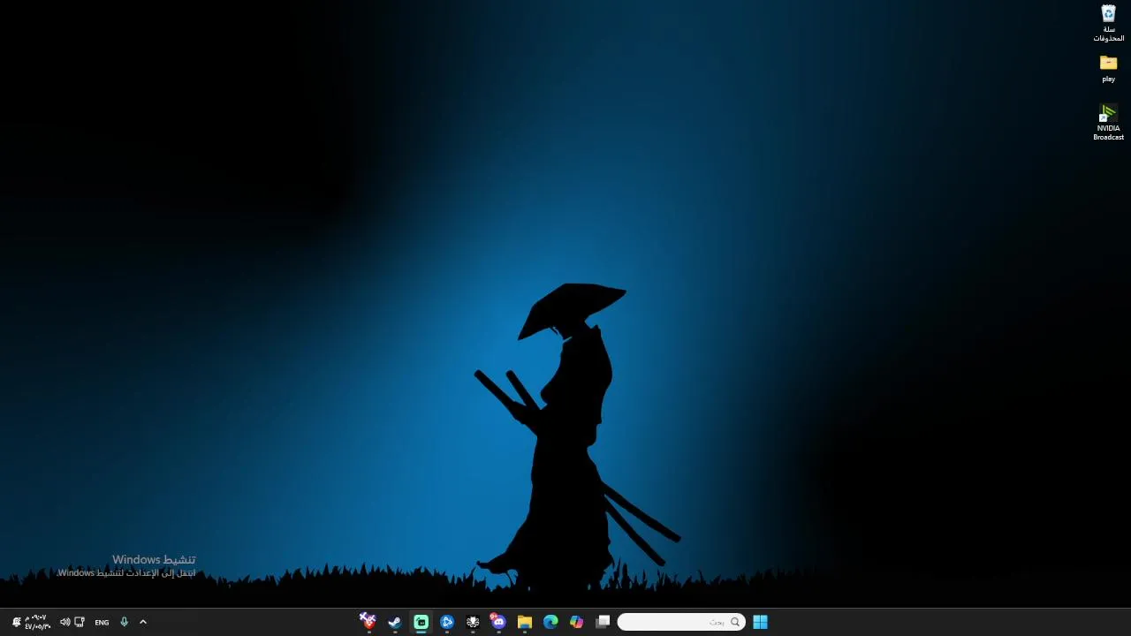The height and width of the screenshot is (636, 1131).
Task: Open Steam from the taskbar
Action: pyautogui.click(x=395, y=622)
